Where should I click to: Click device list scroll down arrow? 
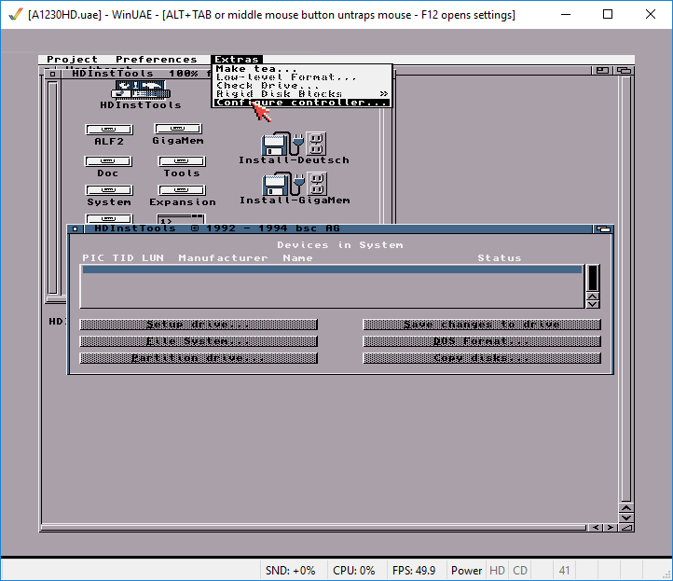(x=593, y=304)
